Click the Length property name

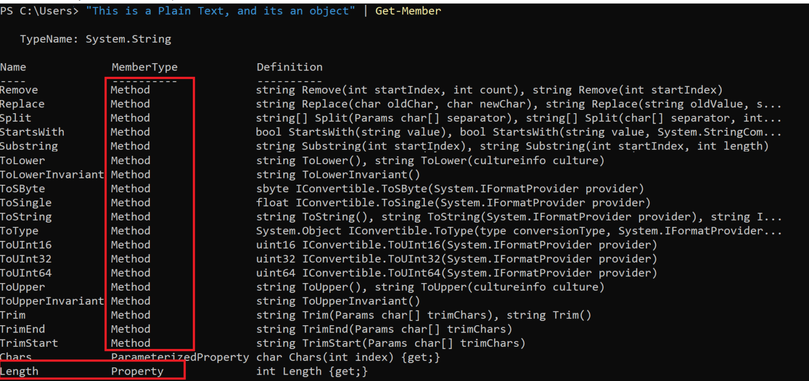coord(19,372)
